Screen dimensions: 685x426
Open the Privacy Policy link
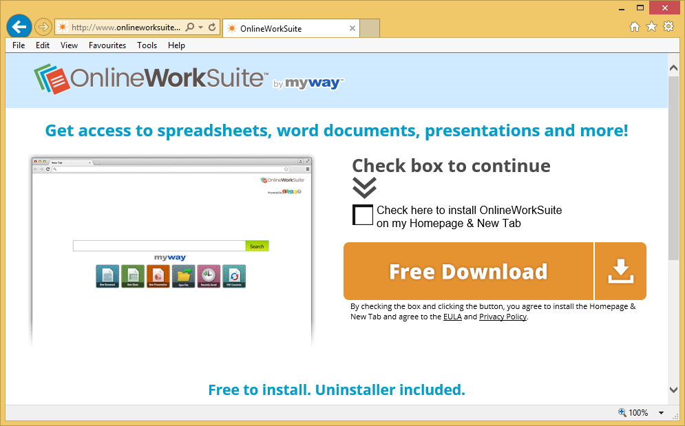(x=503, y=317)
